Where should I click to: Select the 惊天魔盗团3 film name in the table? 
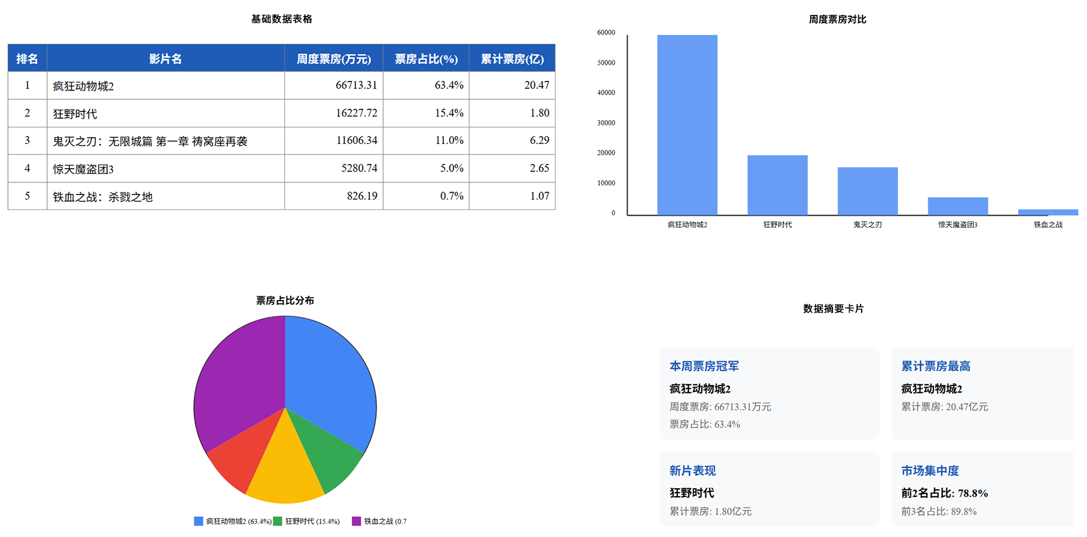[x=84, y=169]
